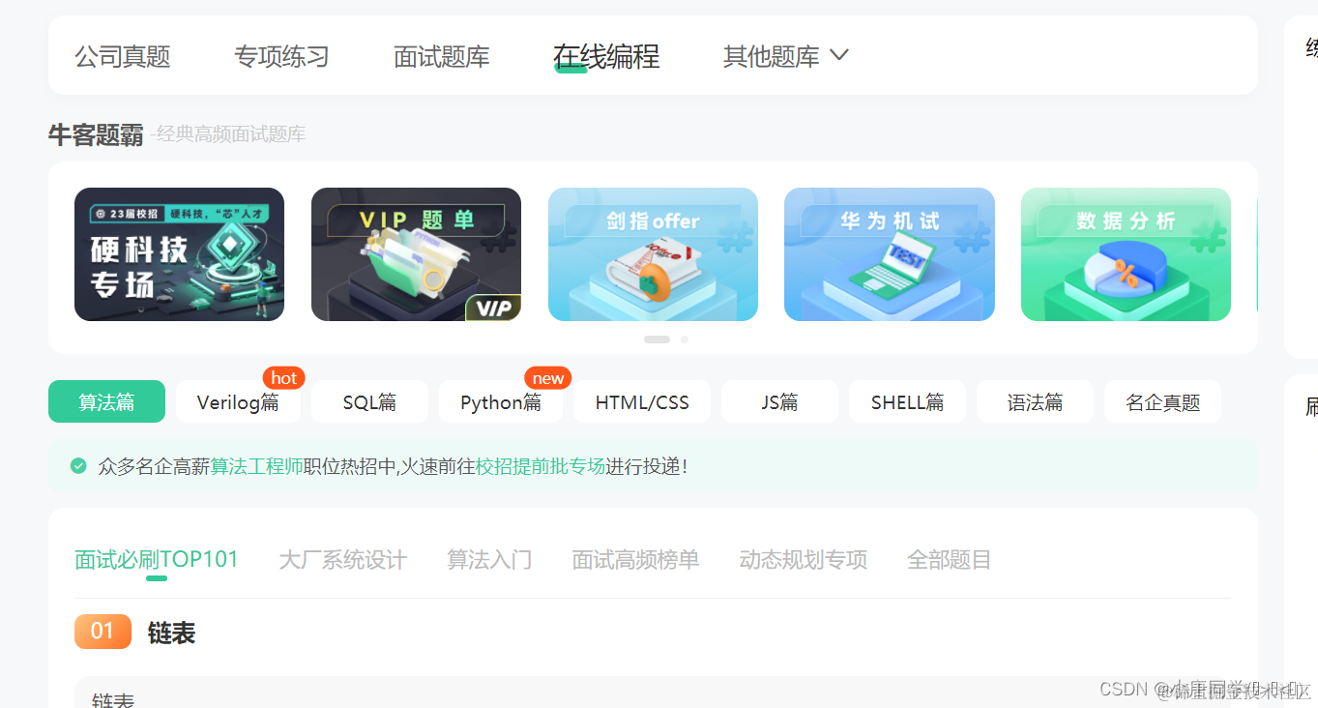Image resolution: width=1318 pixels, height=708 pixels.
Task: Select the SQL篇 category
Action: pyautogui.click(x=369, y=401)
